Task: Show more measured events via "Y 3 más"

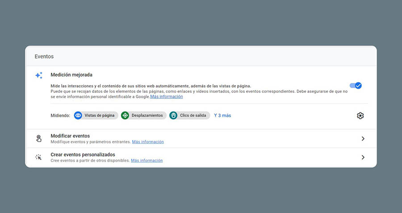Action: click(x=222, y=115)
